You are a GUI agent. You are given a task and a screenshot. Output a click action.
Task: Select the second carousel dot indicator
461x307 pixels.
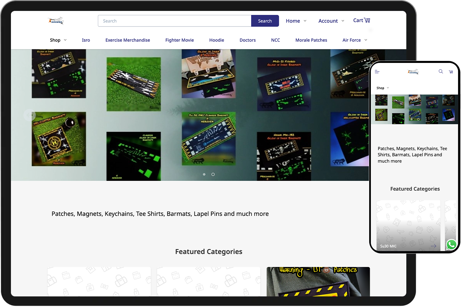213,174
